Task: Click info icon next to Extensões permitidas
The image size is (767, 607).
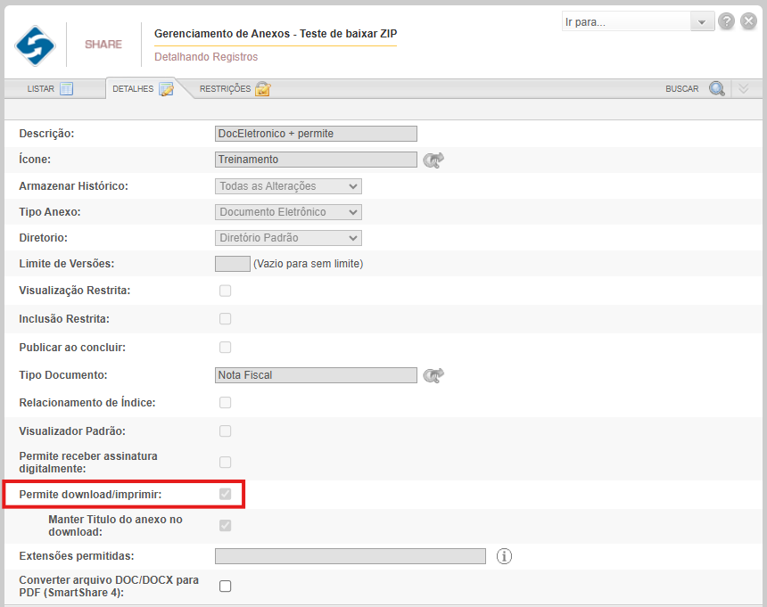Action: [x=505, y=556]
